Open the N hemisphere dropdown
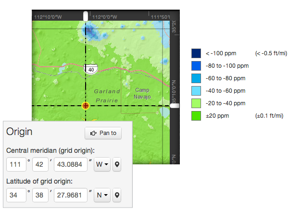Image resolution: width=289 pixels, height=210 pixels. pos(102,195)
